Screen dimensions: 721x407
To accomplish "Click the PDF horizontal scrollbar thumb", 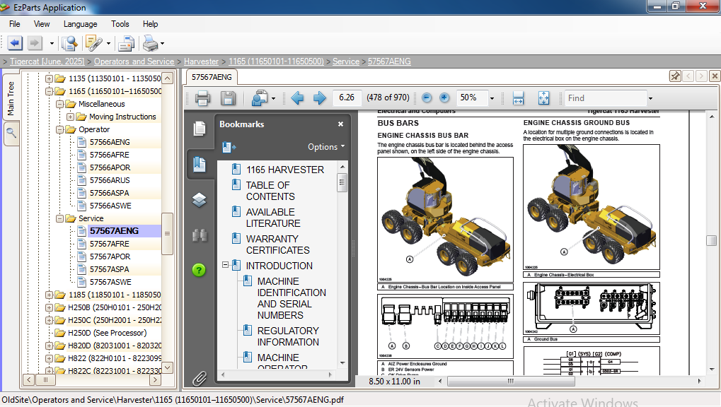I will pyautogui.click(x=510, y=382).
